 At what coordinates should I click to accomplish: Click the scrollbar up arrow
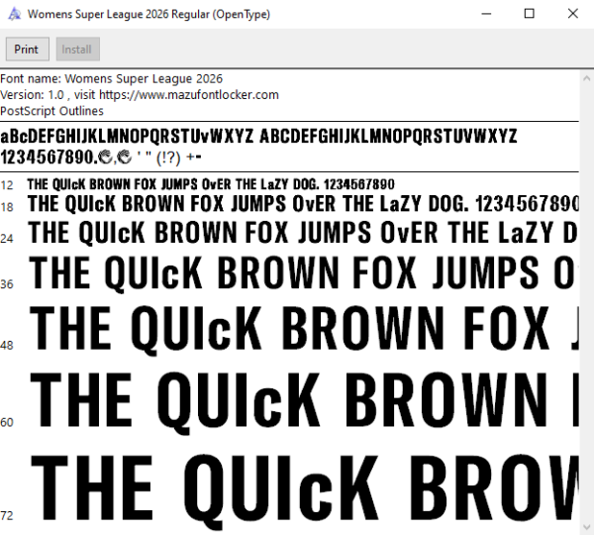586,78
